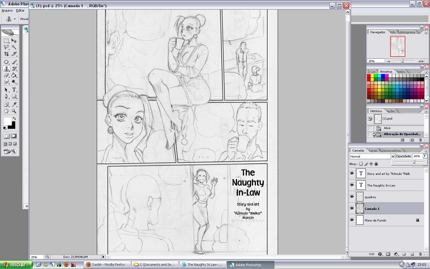Select the Move tool
Image resolution: width=430 pixels, height=269 pixels.
tap(14, 41)
